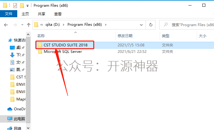This screenshot has width=214, height=130.
Task: Expand the address bar history dropdown
Action: (141, 25)
